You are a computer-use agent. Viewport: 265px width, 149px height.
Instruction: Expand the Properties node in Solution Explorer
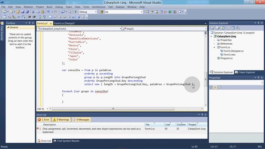pyautogui.click(x=214, y=40)
